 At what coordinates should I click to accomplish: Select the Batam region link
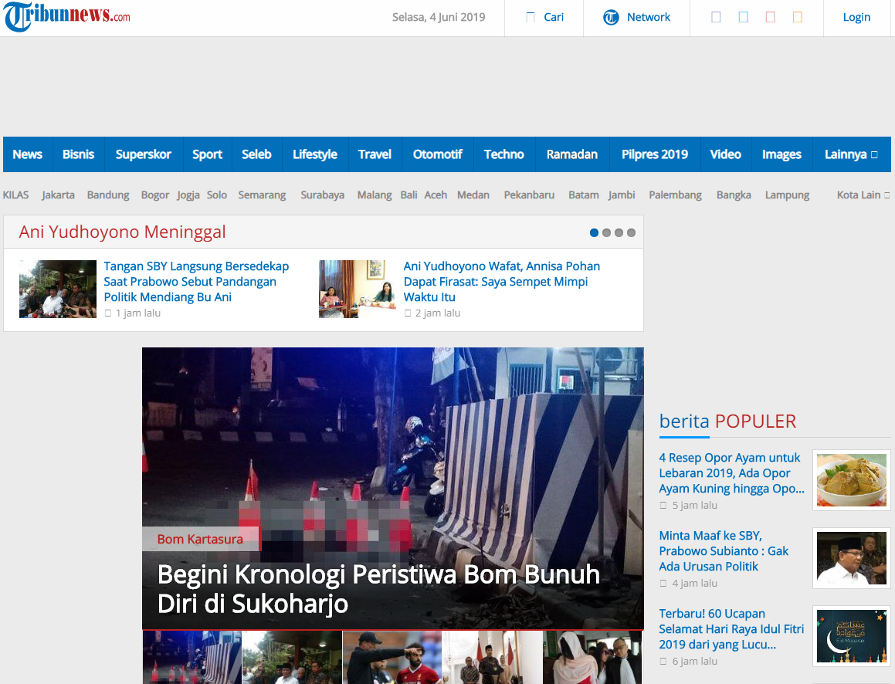click(x=583, y=195)
